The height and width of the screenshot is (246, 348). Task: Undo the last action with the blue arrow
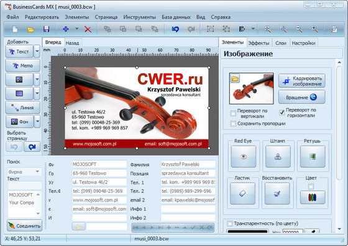click(x=175, y=29)
